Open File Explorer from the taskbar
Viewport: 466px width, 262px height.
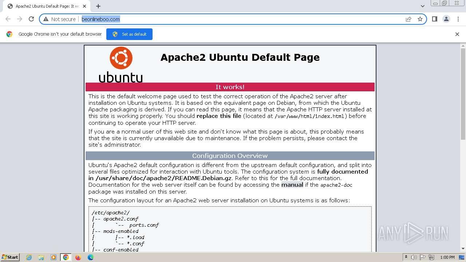pyautogui.click(x=41, y=257)
